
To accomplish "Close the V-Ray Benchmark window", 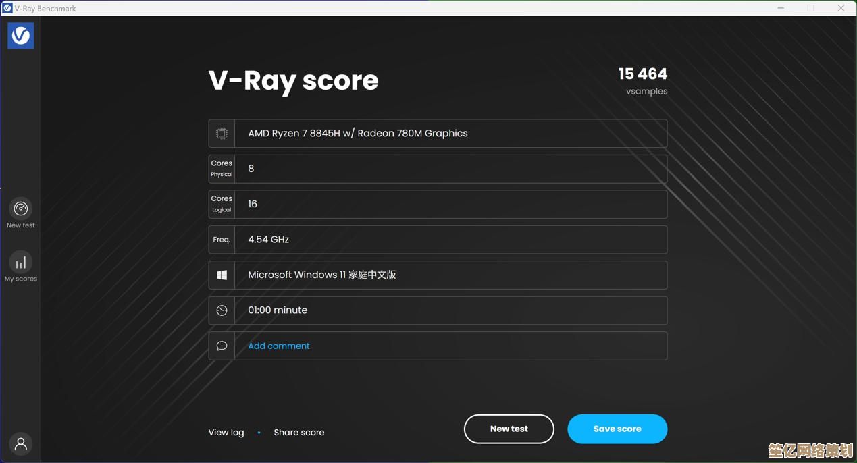I will (841, 8).
